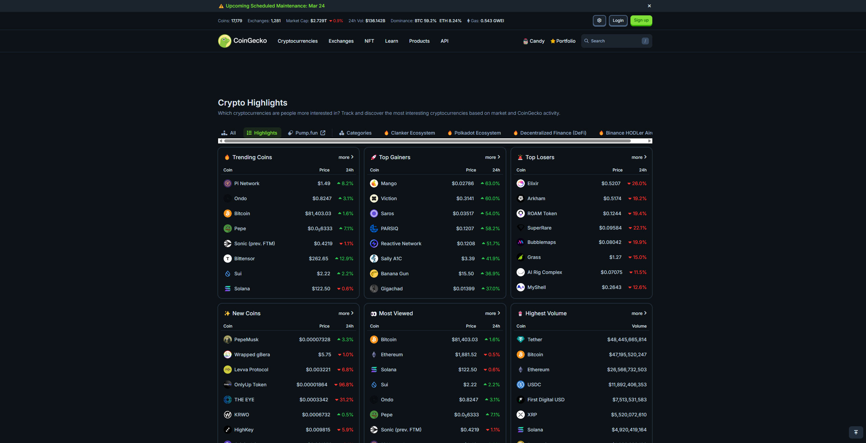Image resolution: width=866 pixels, height=443 pixels.
Task: Click the OnlyUp Token row name
Action: pos(250,385)
